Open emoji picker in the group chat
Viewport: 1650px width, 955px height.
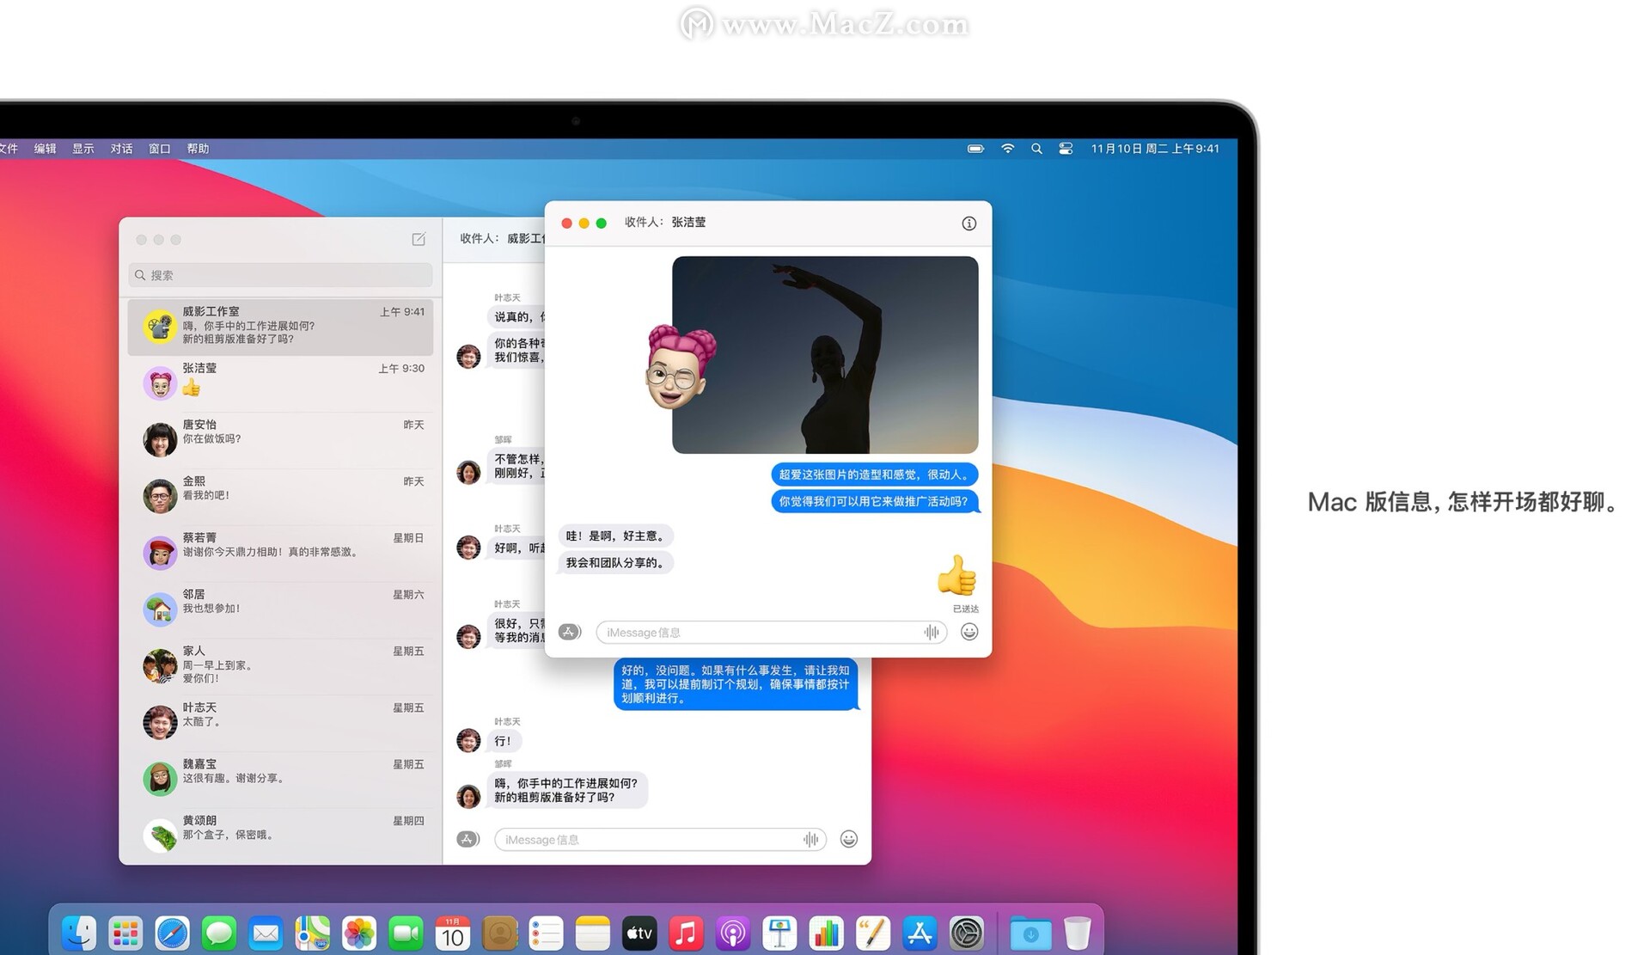click(848, 839)
